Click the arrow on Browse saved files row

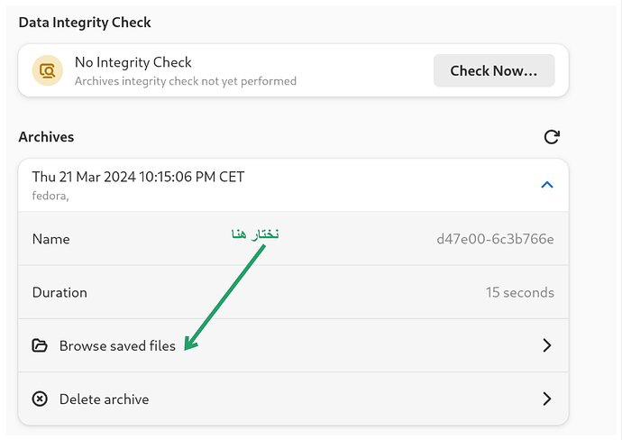(x=546, y=345)
